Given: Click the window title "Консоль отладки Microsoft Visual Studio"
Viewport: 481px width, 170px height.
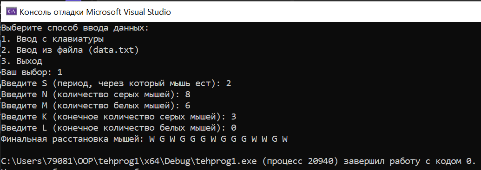Looking at the screenshot, I should (x=95, y=12).
